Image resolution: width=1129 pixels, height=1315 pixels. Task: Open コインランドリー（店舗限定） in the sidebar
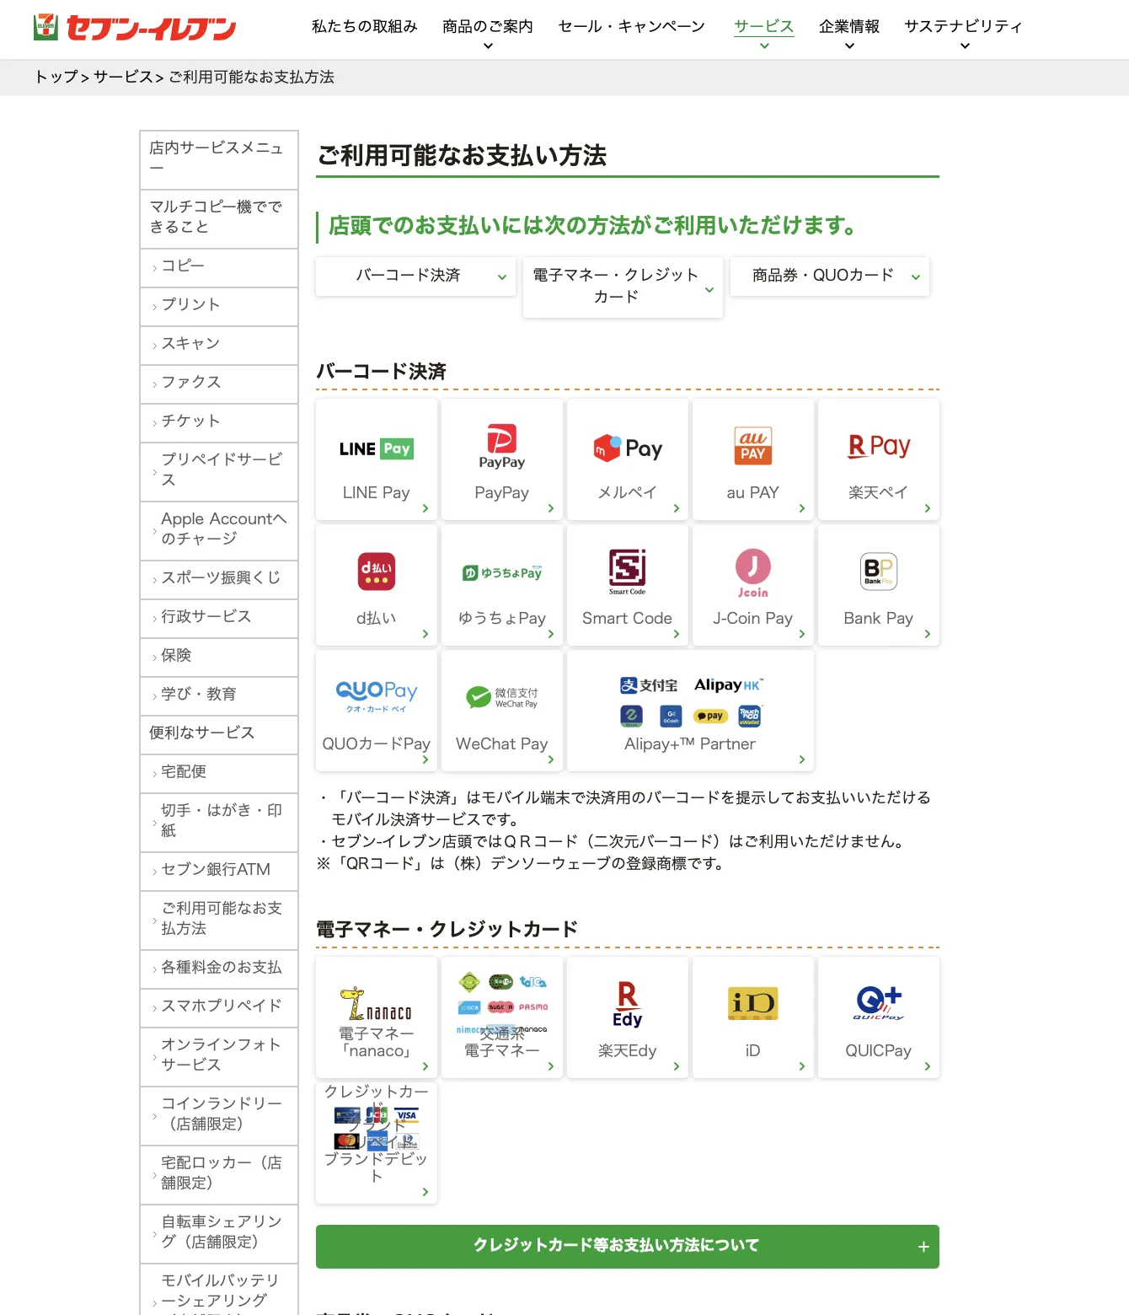[x=219, y=1115]
